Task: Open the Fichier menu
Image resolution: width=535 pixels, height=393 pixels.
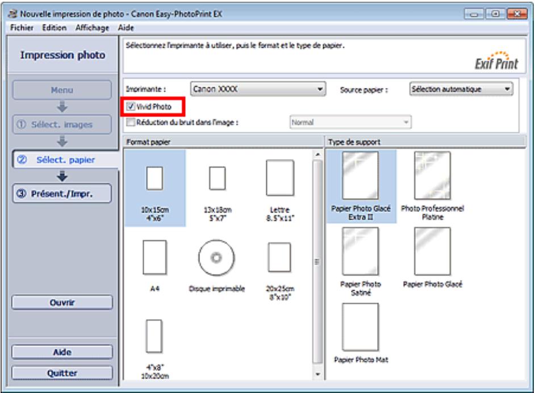Action: [x=22, y=28]
